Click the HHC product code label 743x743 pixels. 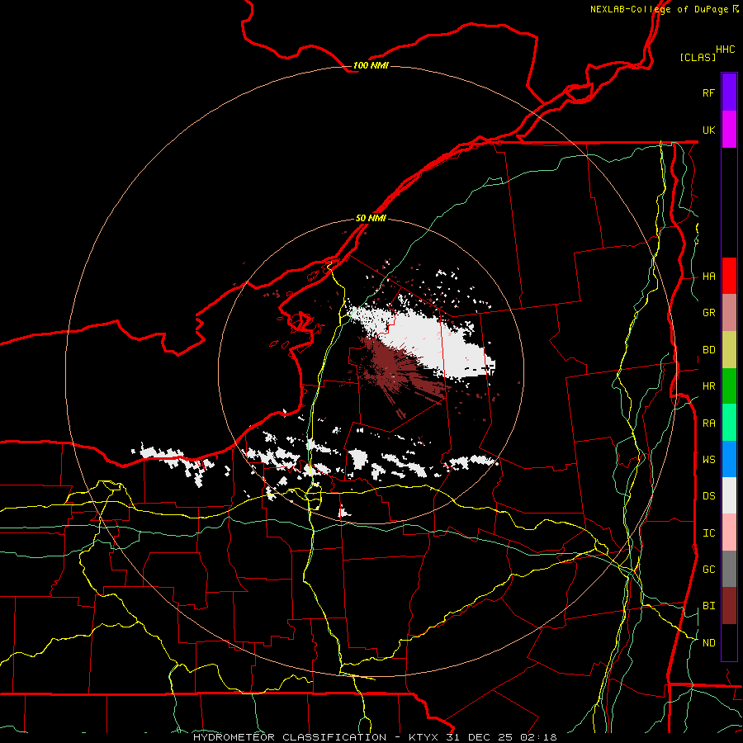(725, 49)
